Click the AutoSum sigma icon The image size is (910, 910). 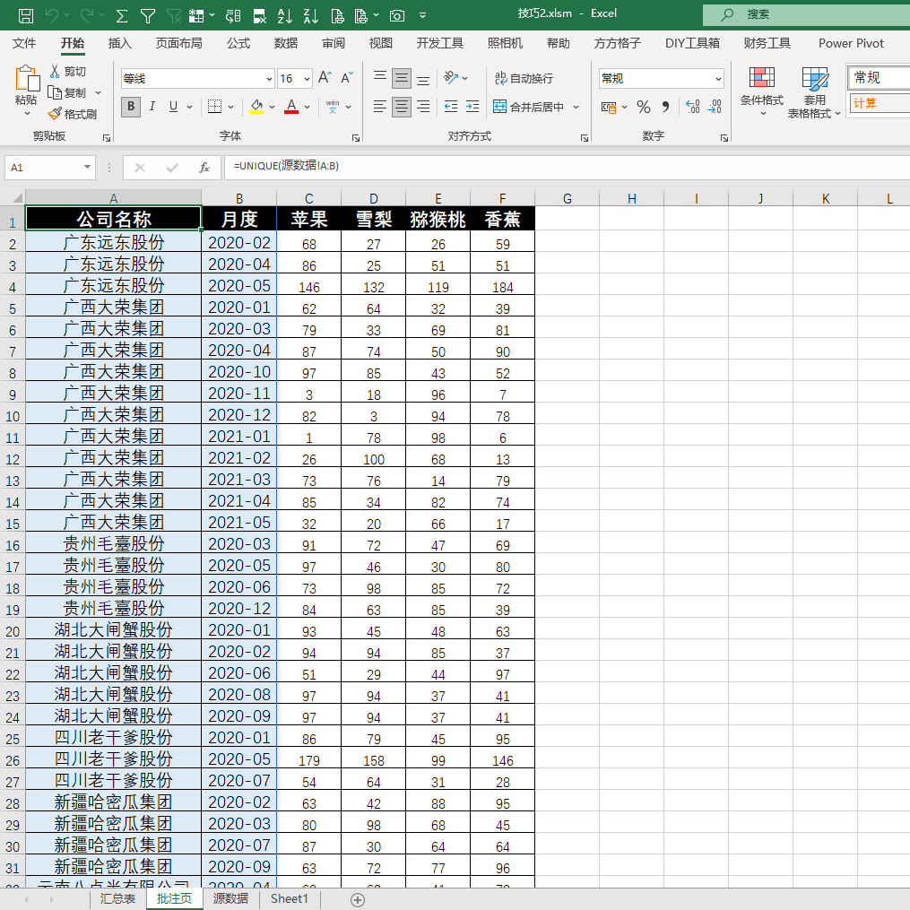click(121, 15)
